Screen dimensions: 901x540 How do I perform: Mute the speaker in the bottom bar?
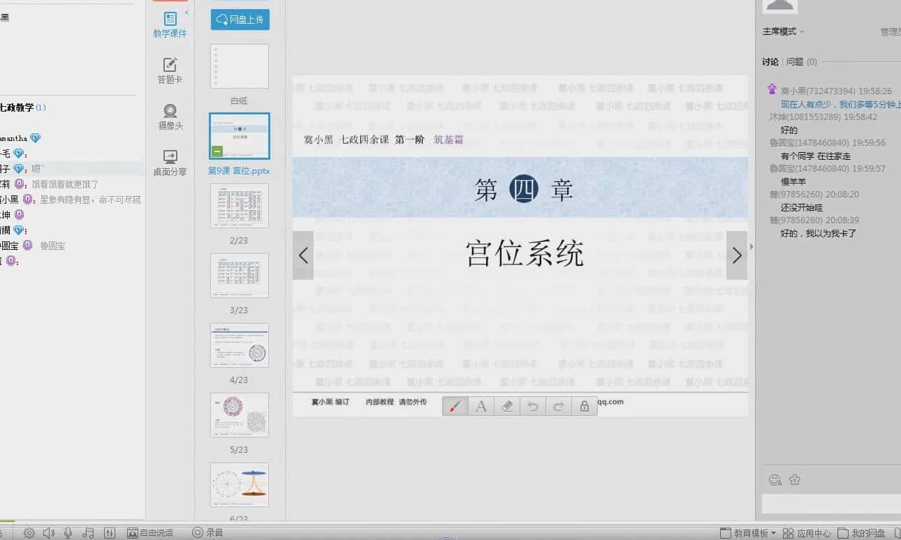click(x=47, y=532)
